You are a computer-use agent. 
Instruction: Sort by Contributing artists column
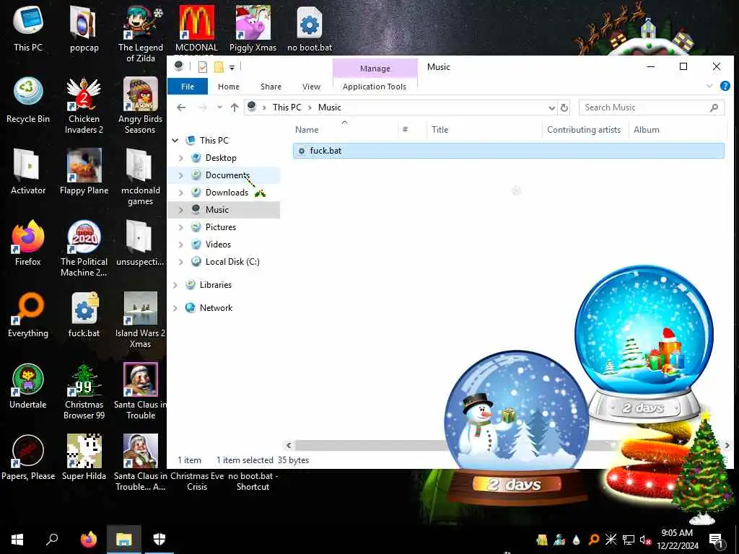pyautogui.click(x=584, y=130)
